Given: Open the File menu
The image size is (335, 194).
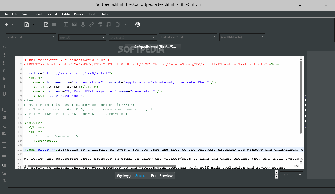Looking at the screenshot, I should click(5, 14).
